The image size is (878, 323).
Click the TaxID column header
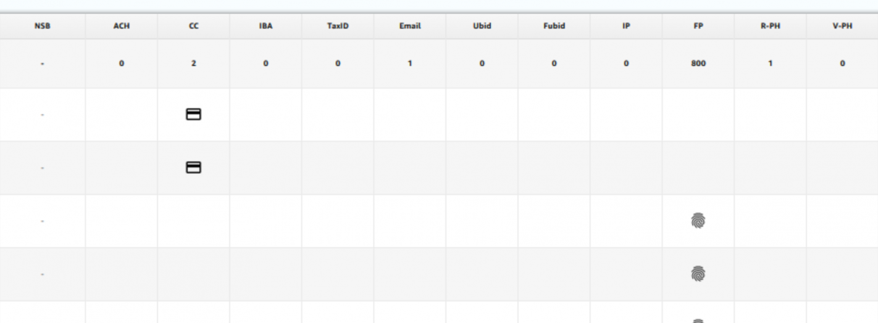338,27
